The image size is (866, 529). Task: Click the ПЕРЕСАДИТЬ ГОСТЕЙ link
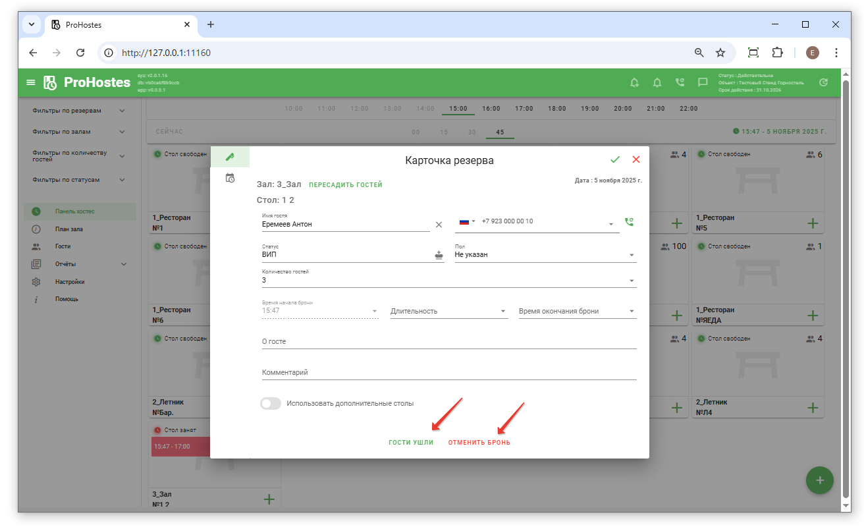point(345,185)
